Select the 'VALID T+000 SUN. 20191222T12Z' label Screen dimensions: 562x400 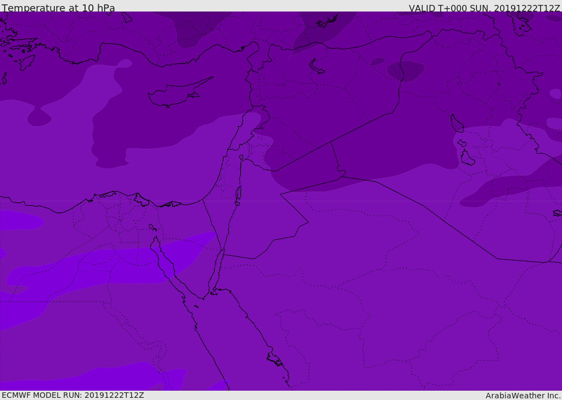pos(484,8)
